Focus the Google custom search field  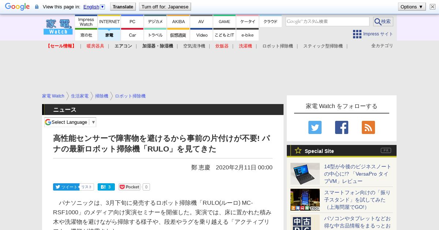[x=327, y=22]
